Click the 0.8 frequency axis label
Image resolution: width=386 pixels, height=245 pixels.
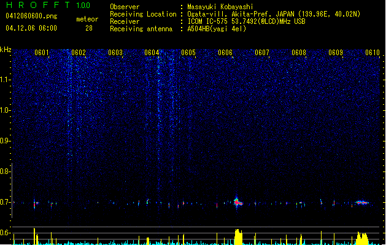(x=6, y=171)
